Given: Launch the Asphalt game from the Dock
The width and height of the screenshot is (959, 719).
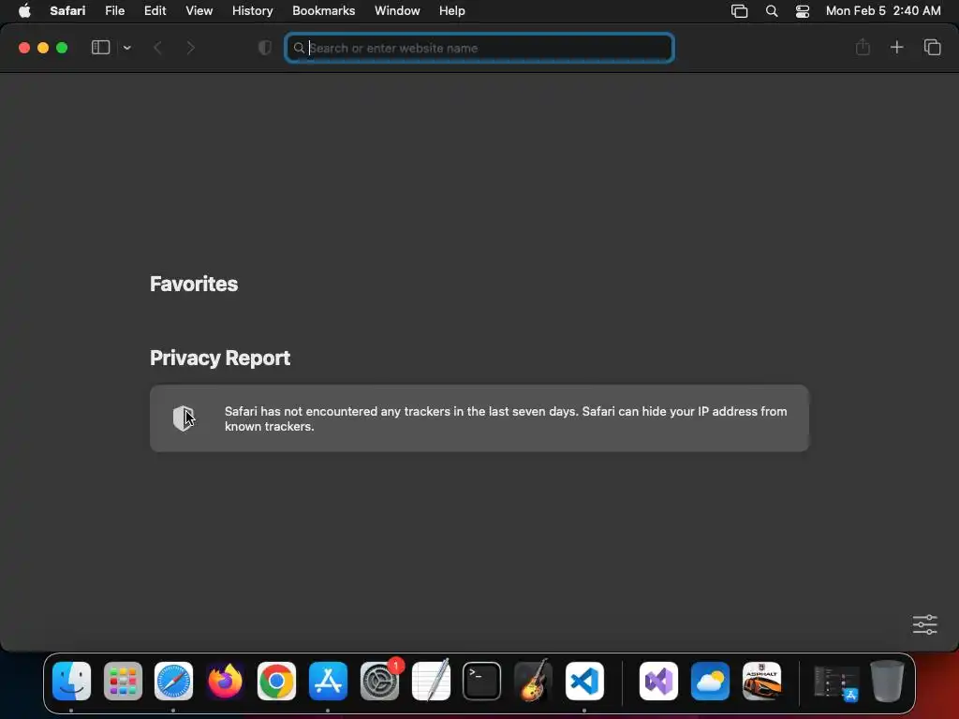Looking at the screenshot, I should [761, 681].
